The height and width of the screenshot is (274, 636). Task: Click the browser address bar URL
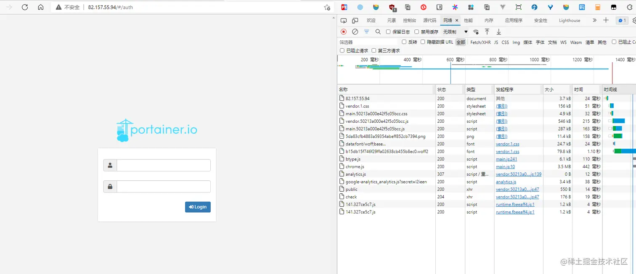(x=111, y=7)
